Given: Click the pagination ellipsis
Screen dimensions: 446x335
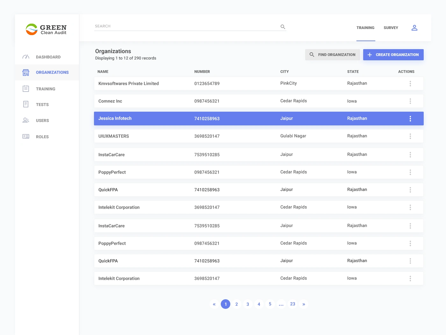Looking at the screenshot, I should coord(281,305).
